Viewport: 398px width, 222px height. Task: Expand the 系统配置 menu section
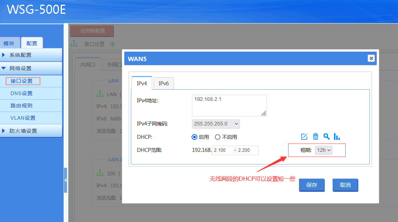click(x=31, y=55)
